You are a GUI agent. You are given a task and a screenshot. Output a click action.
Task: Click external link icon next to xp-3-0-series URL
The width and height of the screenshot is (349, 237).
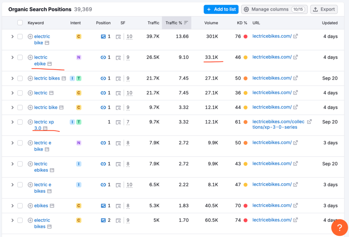[x=309, y=122]
